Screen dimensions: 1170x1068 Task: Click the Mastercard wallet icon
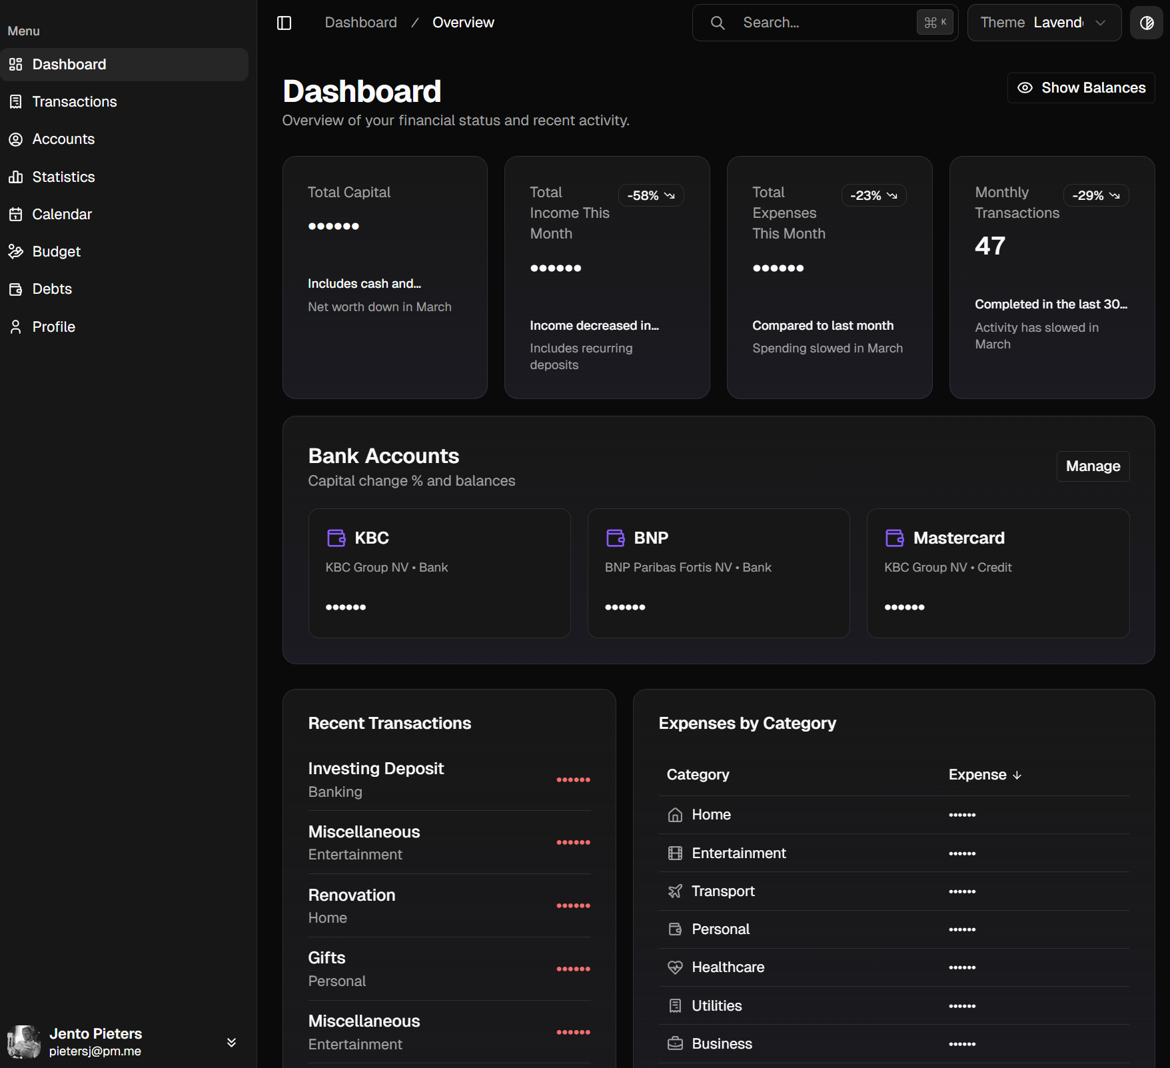[x=895, y=538]
